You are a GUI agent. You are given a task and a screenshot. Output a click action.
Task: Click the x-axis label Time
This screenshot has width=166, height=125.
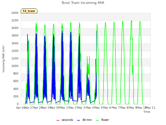click(x=147, y=112)
